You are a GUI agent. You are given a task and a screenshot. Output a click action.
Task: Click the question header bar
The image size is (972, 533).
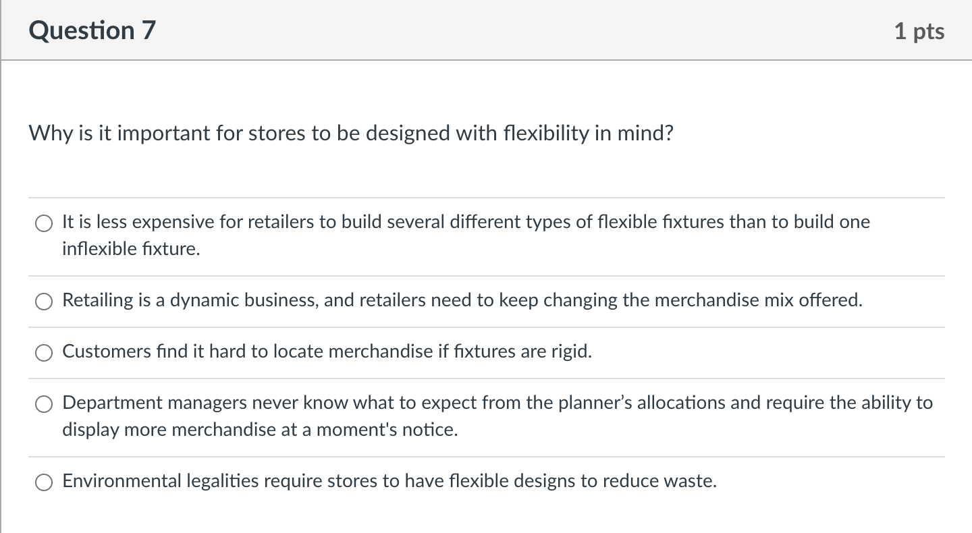click(486, 30)
